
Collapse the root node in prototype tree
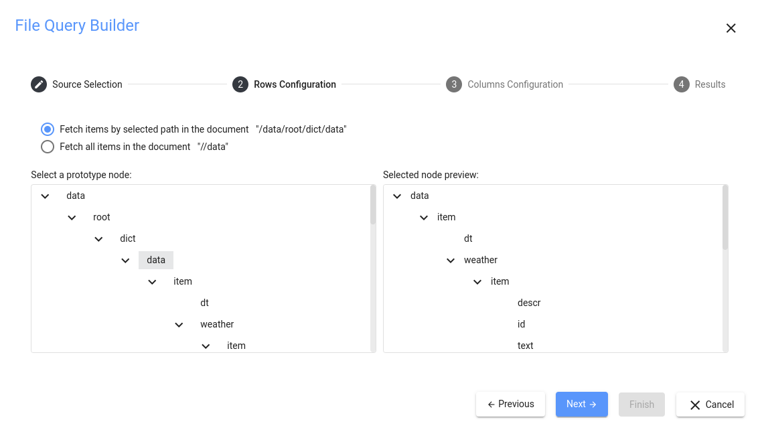click(72, 218)
